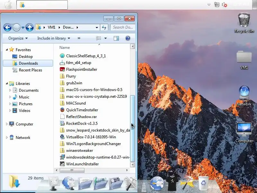This screenshot has width=257, height=193.
Task: Expand the Videos library
Action: tap(10, 110)
